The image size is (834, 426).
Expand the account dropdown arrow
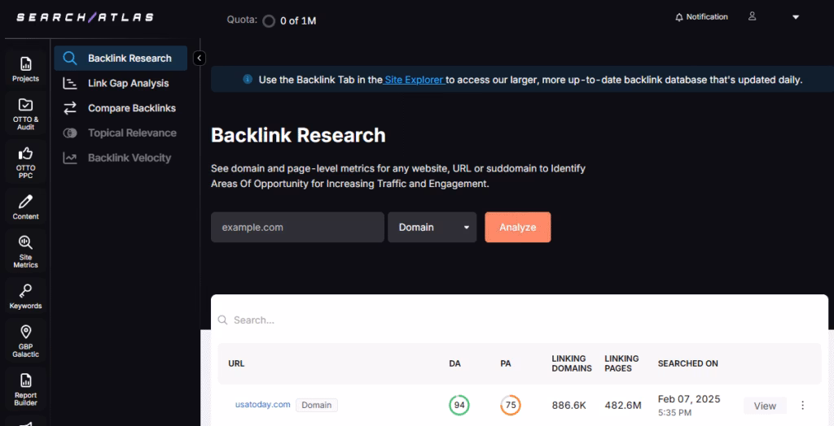click(x=796, y=18)
